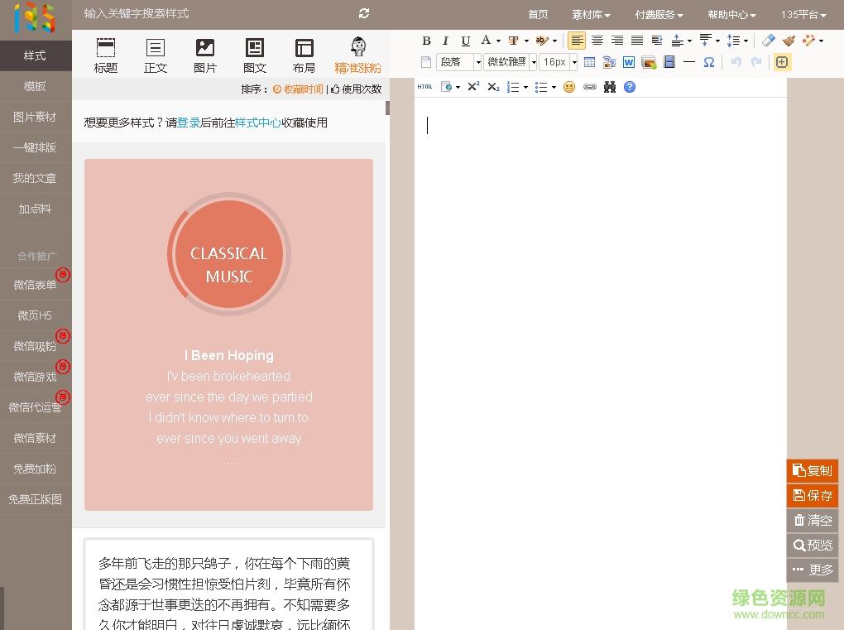
Task: Insert a hyperlink with the chain icon
Action: 590,86
